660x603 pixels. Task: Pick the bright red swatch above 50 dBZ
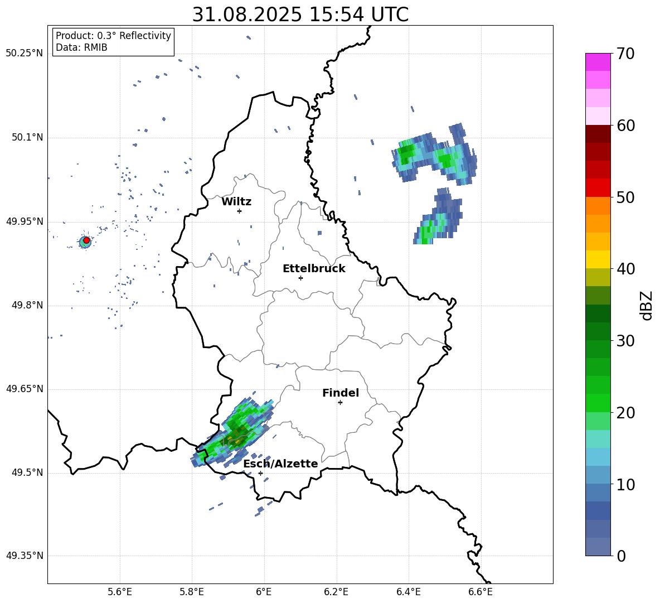(x=598, y=188)
